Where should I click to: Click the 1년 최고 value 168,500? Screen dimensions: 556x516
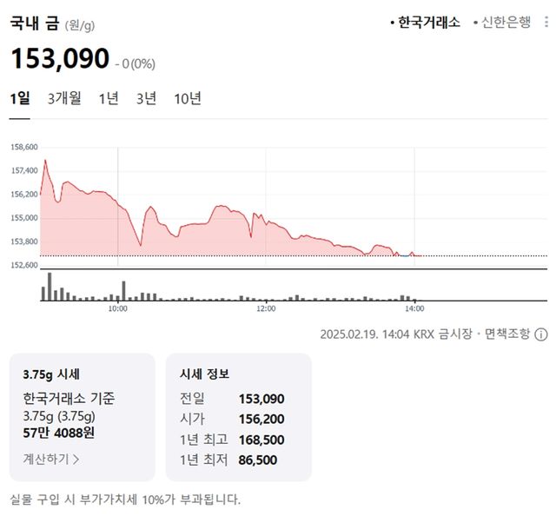261,440
